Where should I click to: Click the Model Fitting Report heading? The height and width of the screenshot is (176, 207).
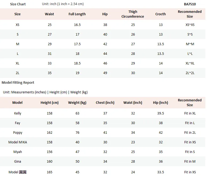tap(18, 82)
